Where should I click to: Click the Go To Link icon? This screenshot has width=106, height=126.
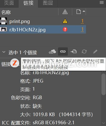tap(74, 51)
